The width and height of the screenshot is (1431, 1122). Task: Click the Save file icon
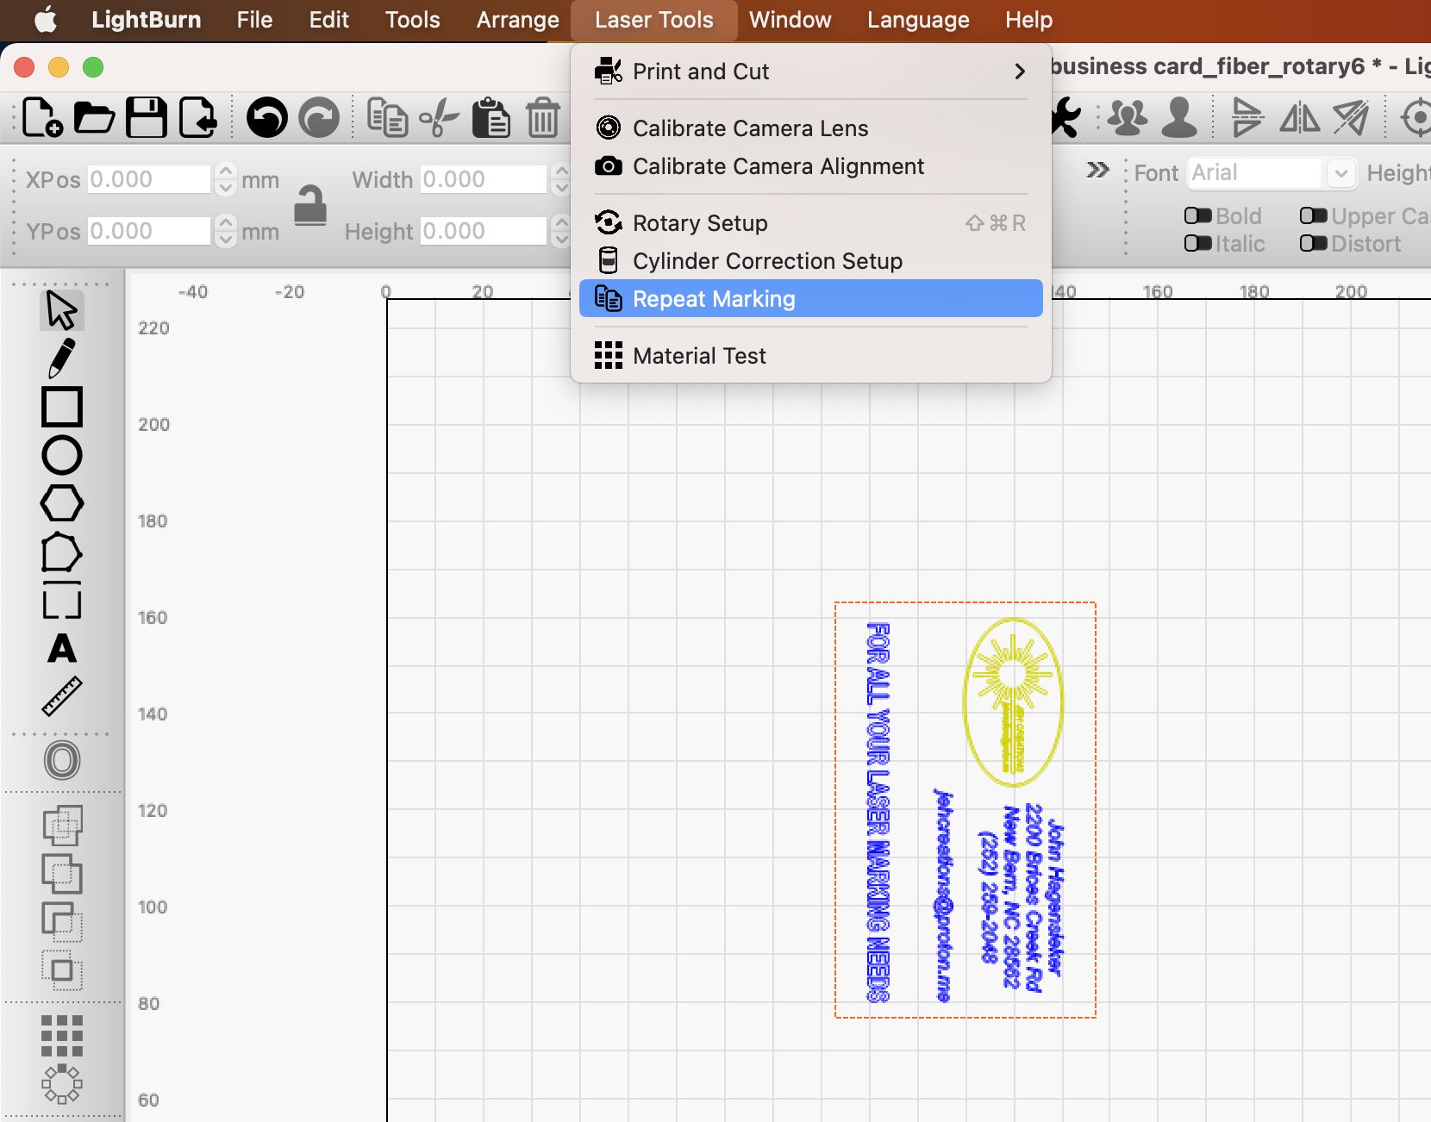pos(147,117)
